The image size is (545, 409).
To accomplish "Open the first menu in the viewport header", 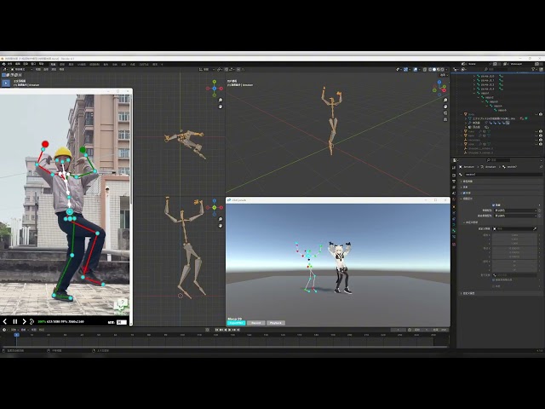I will (38, 70).
